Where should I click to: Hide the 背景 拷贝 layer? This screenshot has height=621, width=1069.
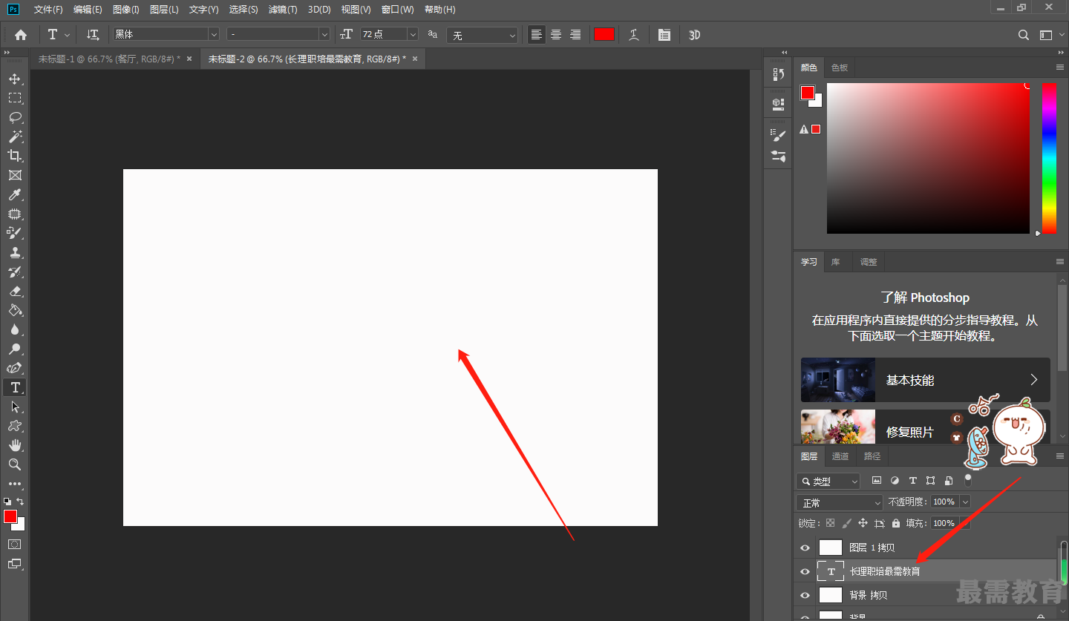click(x=805, y=595)
